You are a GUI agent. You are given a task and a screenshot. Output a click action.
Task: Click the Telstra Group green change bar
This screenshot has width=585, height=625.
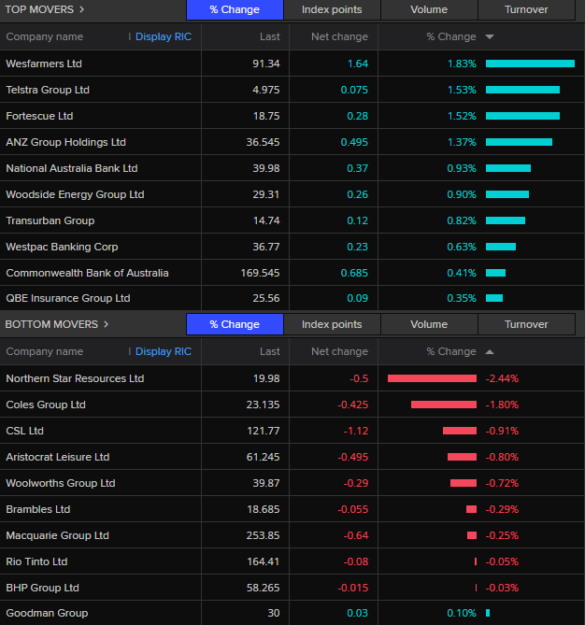point(522,90)
